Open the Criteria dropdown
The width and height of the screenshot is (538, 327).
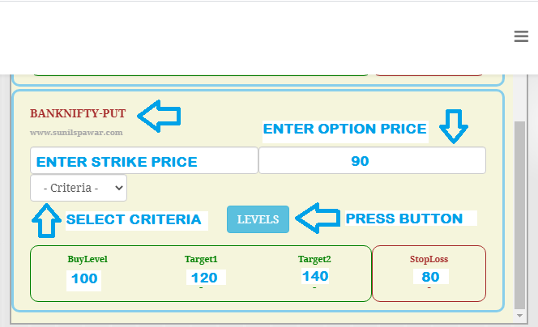click(x=79, y=188)
